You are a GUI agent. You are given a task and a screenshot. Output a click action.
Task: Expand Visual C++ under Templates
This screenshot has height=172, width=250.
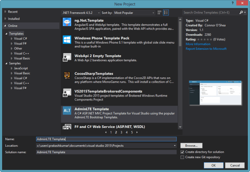[x=12, y=53]
